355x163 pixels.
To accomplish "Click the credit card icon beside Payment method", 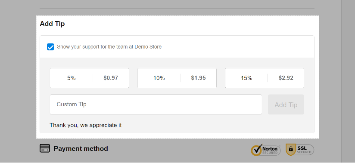I will tap(45, 148).
